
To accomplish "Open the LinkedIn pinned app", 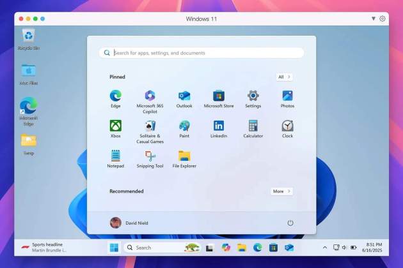I will [x=219, y=129].
